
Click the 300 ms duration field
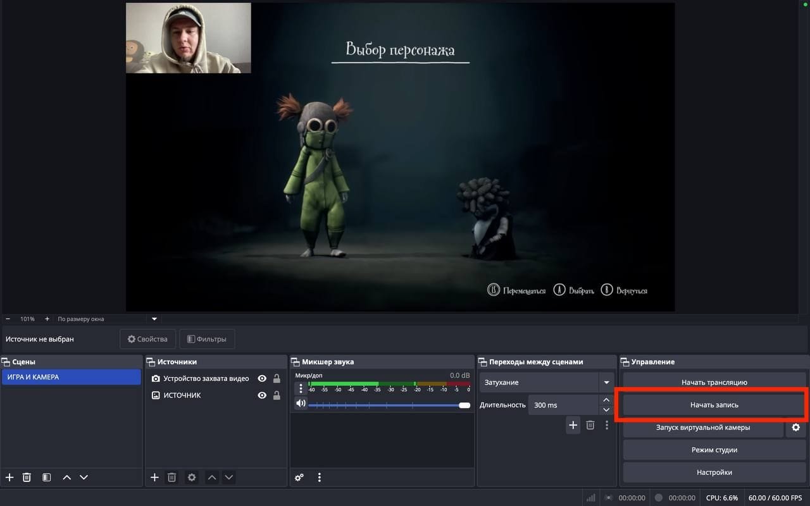click(x=563, y=405)
